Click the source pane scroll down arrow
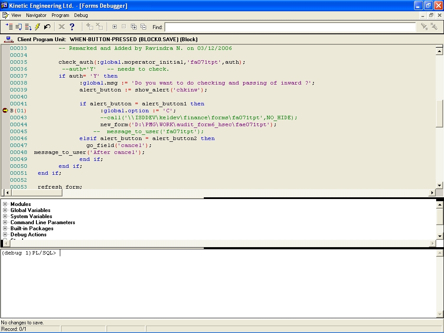Screen dimensions: 444x333 click(x=439, y=186)
